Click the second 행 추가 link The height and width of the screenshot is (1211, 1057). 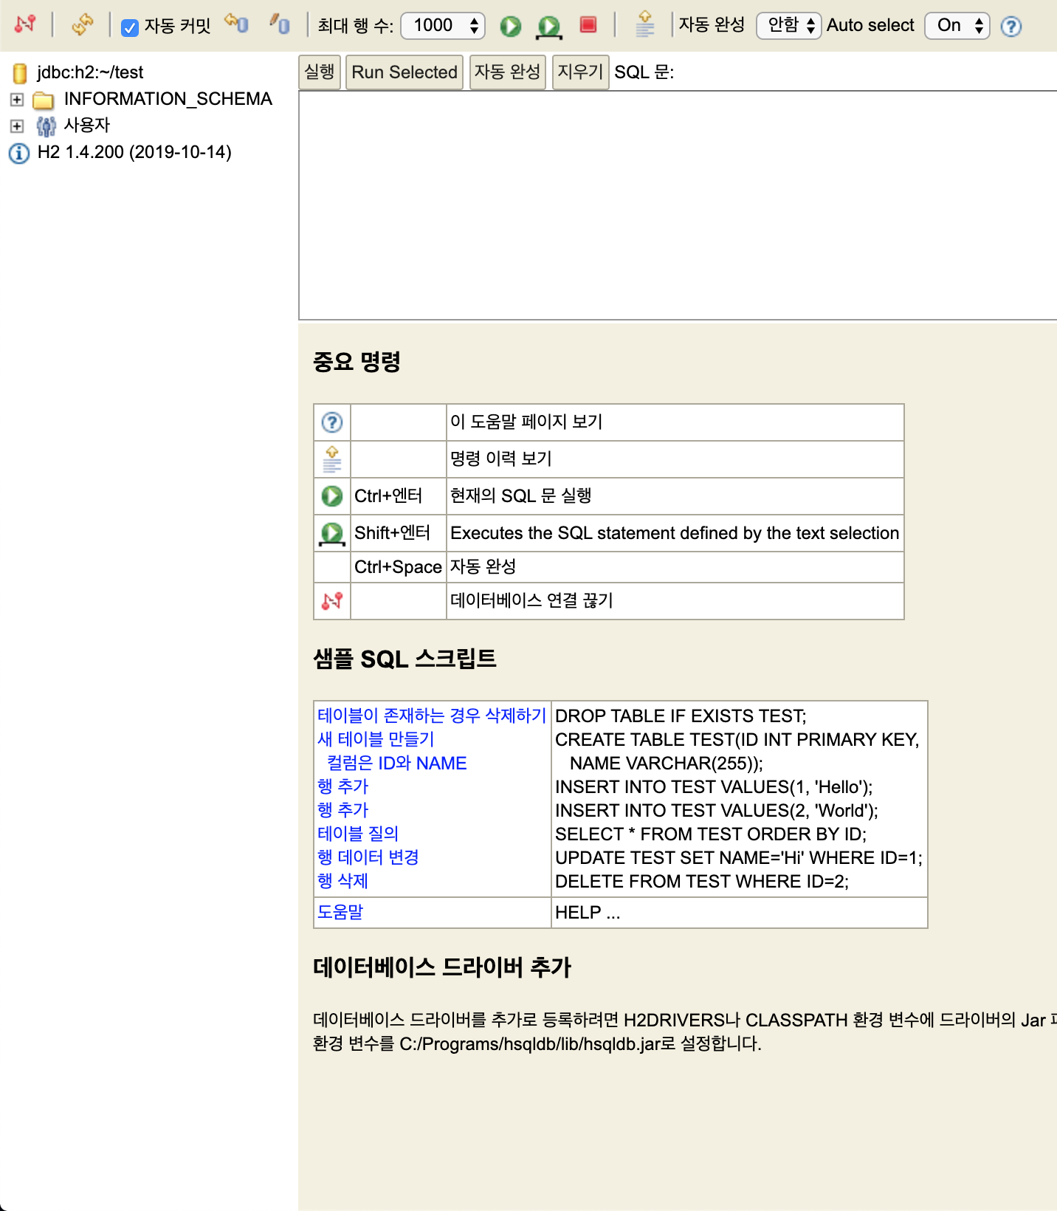[x=342, y=810]
